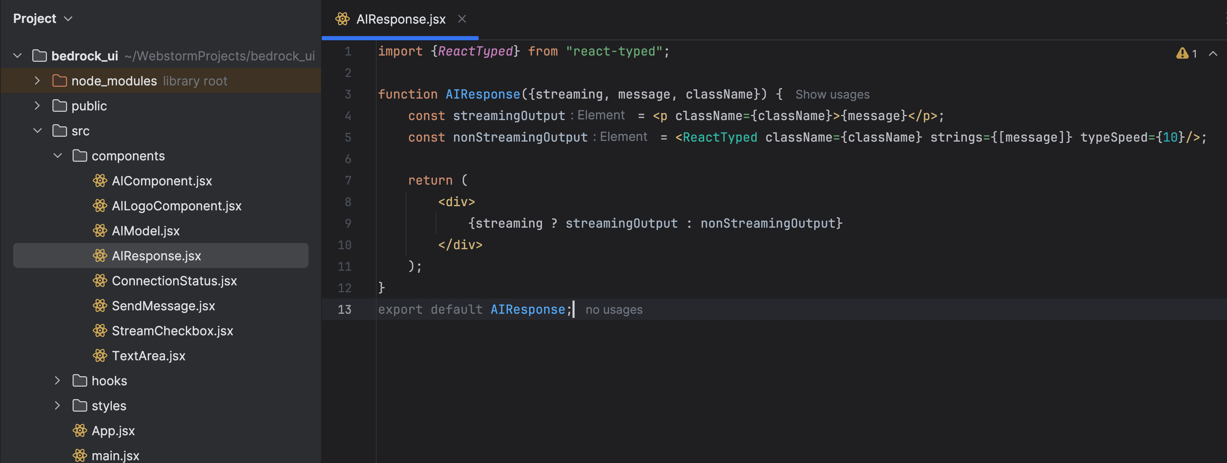Click the React icon beside AIModel.jsx
The image size is (1227, 463).
click(x=100, y=231)
